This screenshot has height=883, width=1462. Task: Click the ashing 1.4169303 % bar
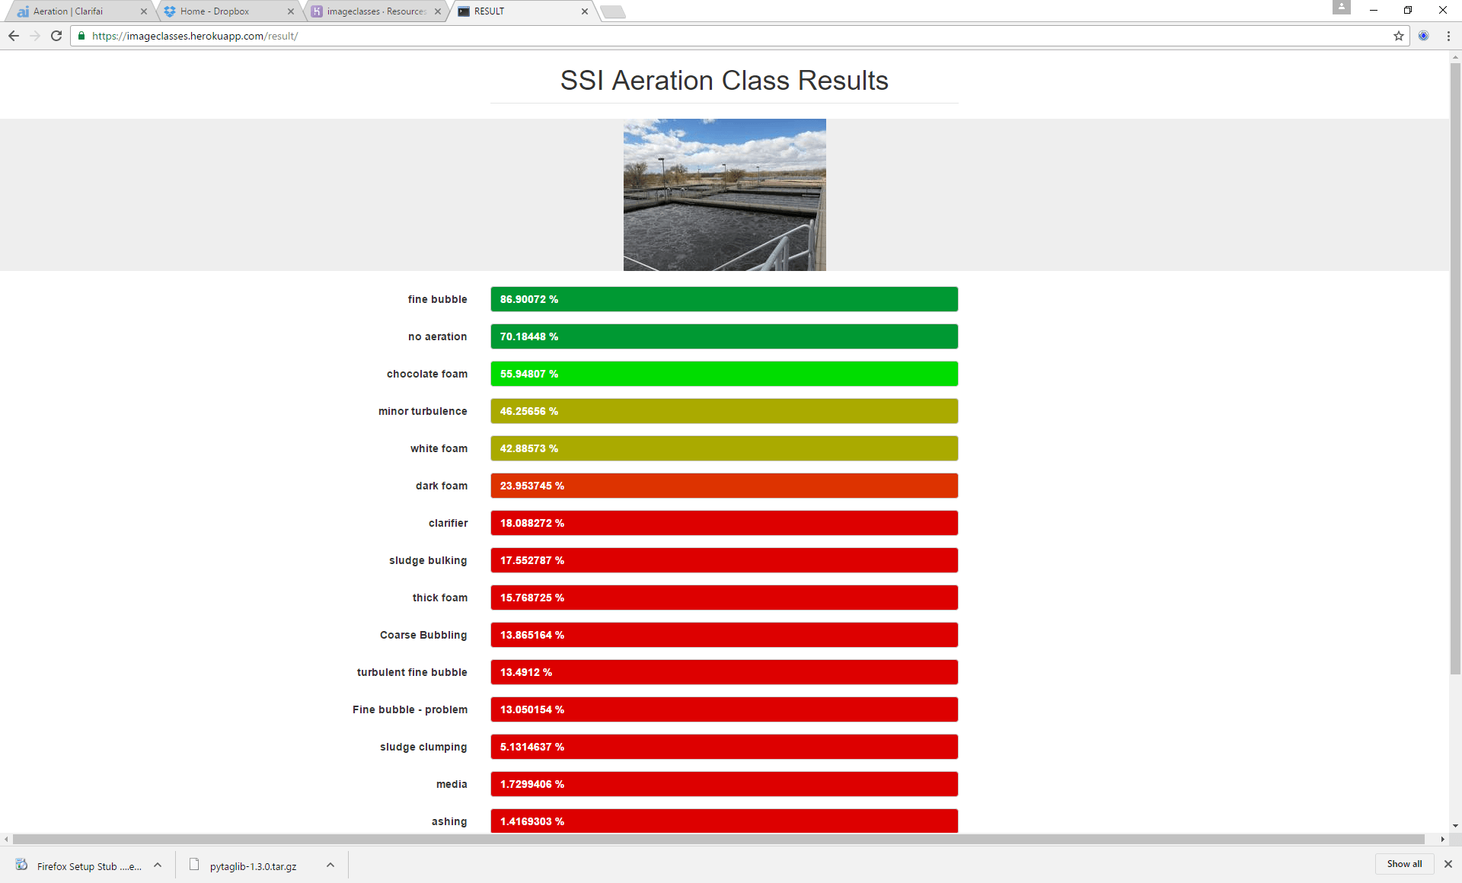[x=724, y=821]
